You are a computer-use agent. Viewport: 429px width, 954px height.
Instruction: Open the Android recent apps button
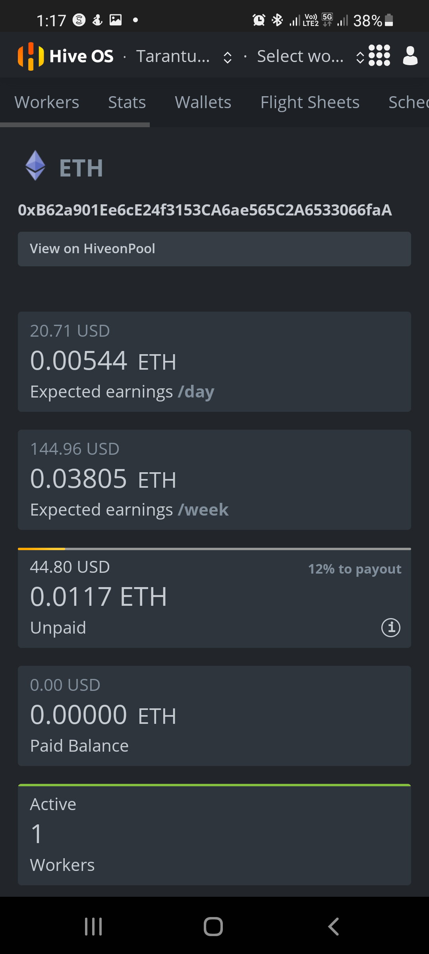point(93,927)
